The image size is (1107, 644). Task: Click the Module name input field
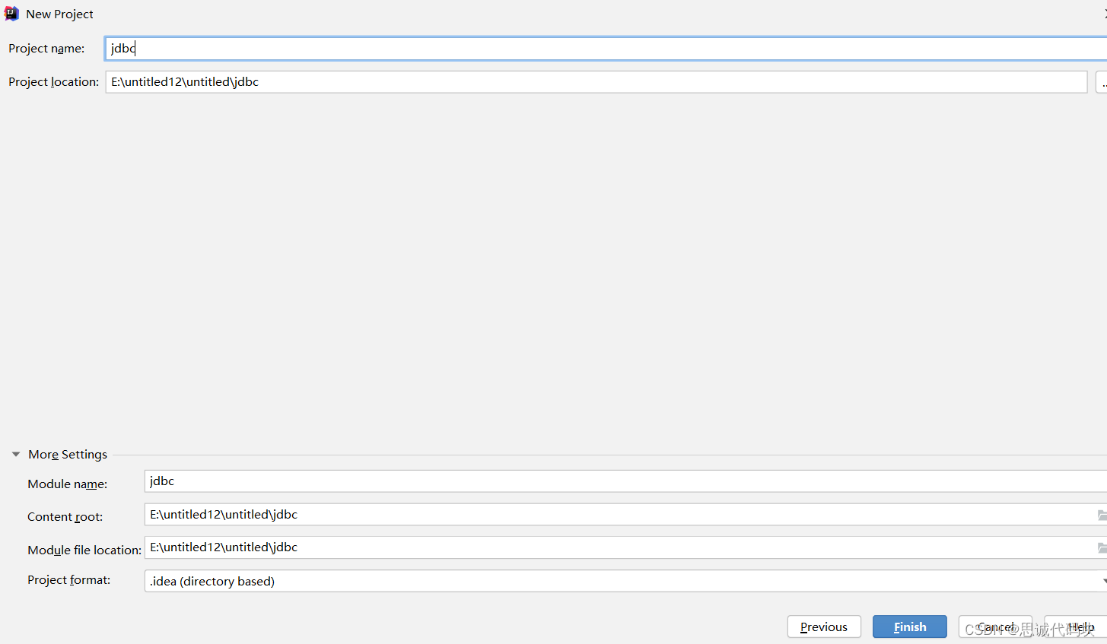pos(625,481)
